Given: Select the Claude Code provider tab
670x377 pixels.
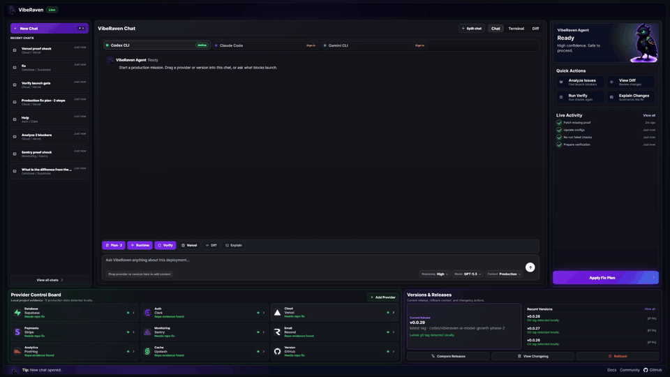Looking at the screenshot, I should tap(266, 45).
